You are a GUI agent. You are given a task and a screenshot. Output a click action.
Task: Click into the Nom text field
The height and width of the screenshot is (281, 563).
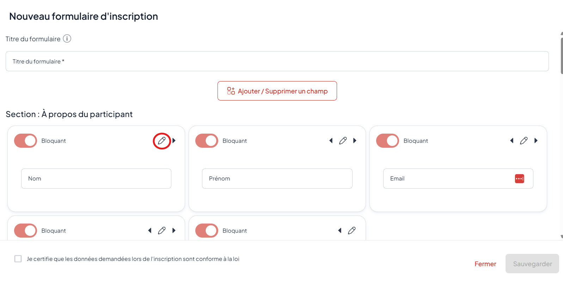point(96,179)
